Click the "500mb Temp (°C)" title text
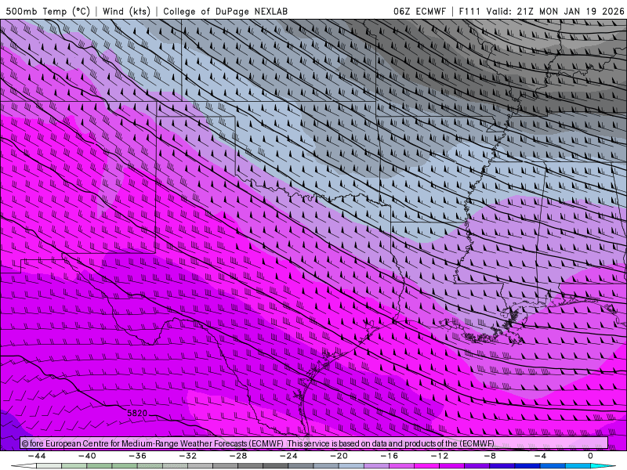Image resolution: width=627 pixels, height=470 pixels. click(48, 11)
